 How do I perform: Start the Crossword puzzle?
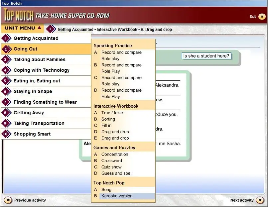click(111, 160)
